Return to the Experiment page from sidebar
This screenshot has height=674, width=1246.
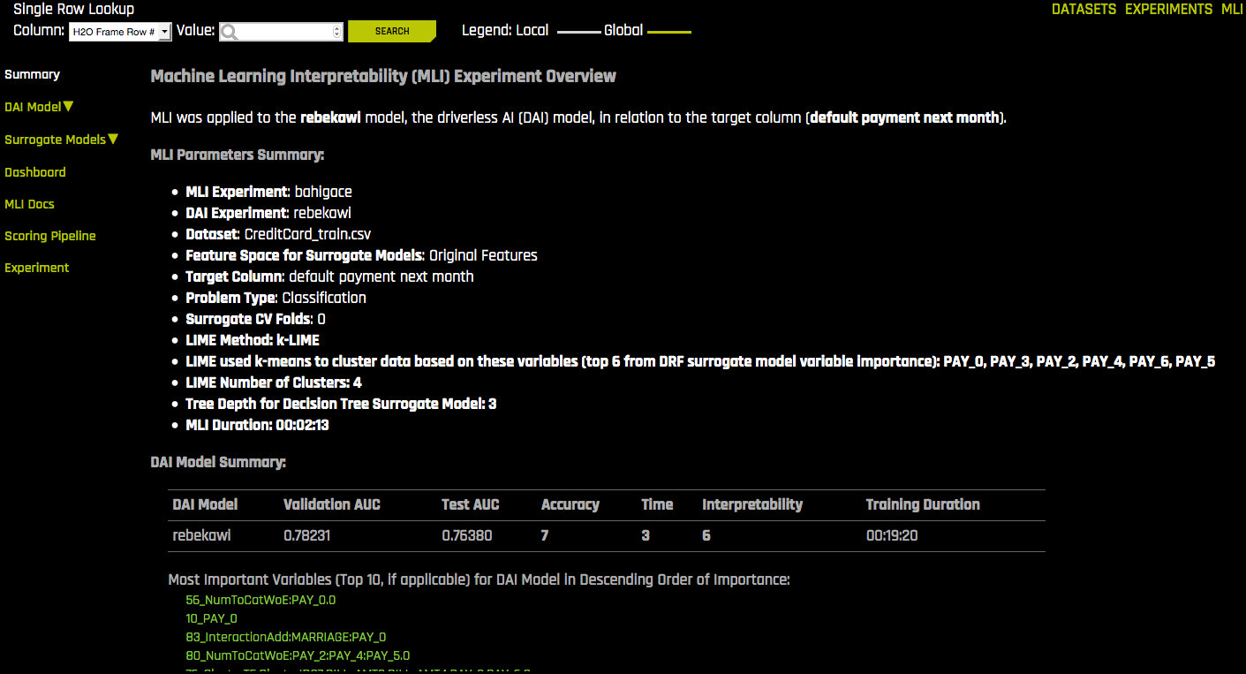click(x=37, y=267)
